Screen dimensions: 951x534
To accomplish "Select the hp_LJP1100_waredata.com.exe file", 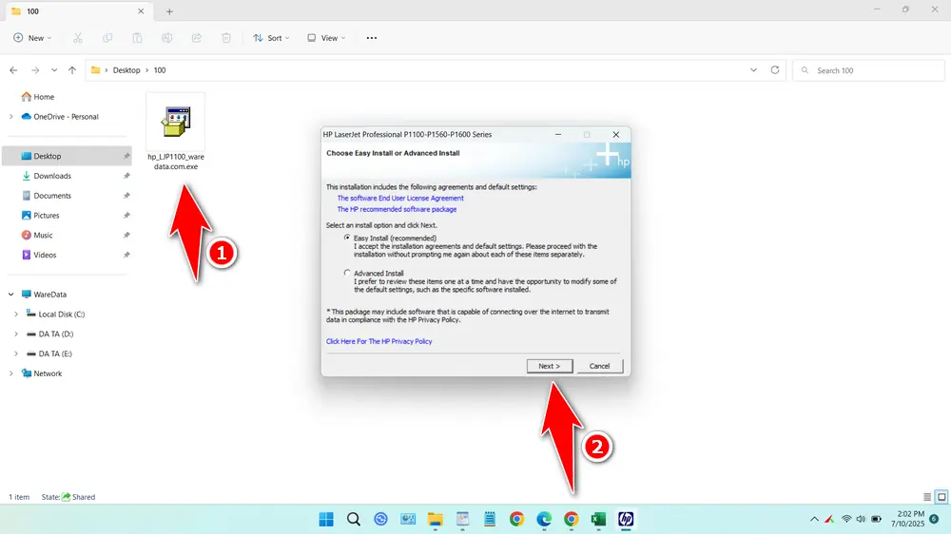I will 176,132.
